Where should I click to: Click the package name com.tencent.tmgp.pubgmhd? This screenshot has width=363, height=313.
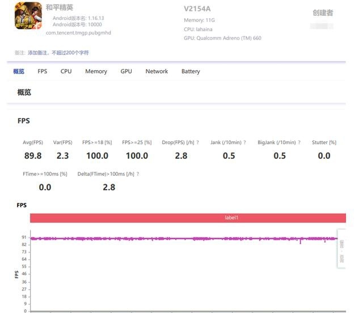(78, 33)
